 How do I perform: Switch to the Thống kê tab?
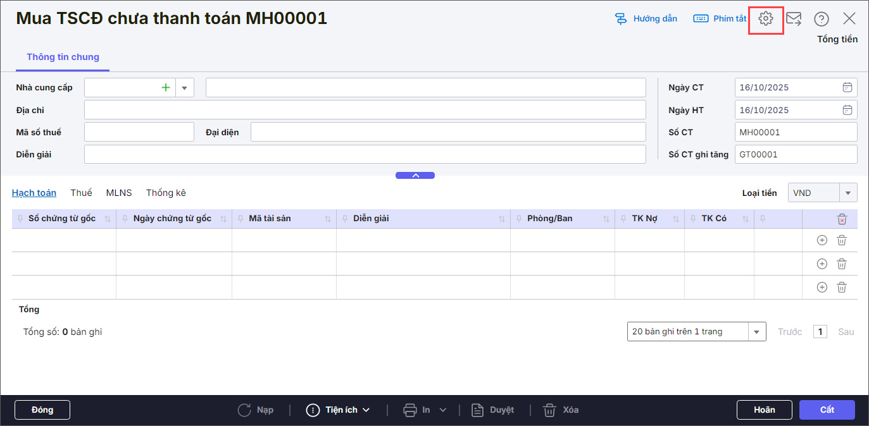point(166,193)
